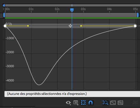Click the 02s mark on time ruler
The image size is (140, 108).
point(57,9)
